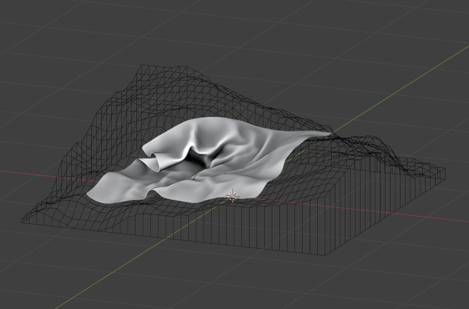Viewport: 469px width, 309px height.
Task: Select the black wireframe terrain mesh
Action: [x=234, y=160]
